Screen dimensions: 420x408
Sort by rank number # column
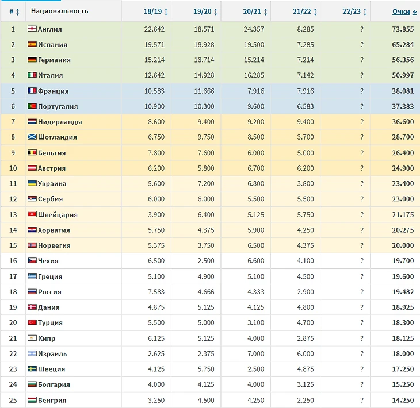(x=14, y=11)
